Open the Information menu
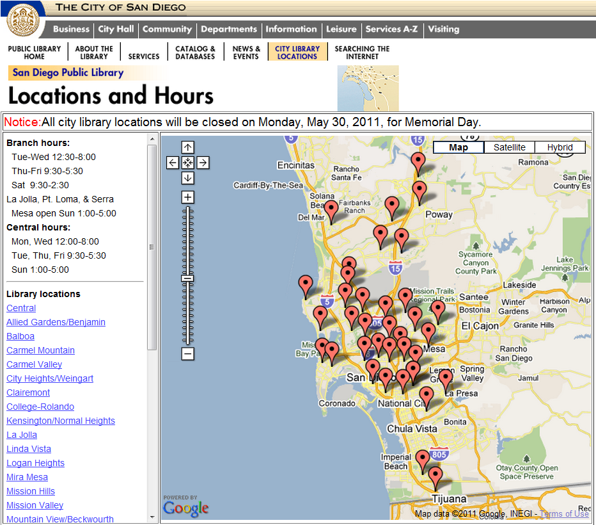 [x=291, y=29]
